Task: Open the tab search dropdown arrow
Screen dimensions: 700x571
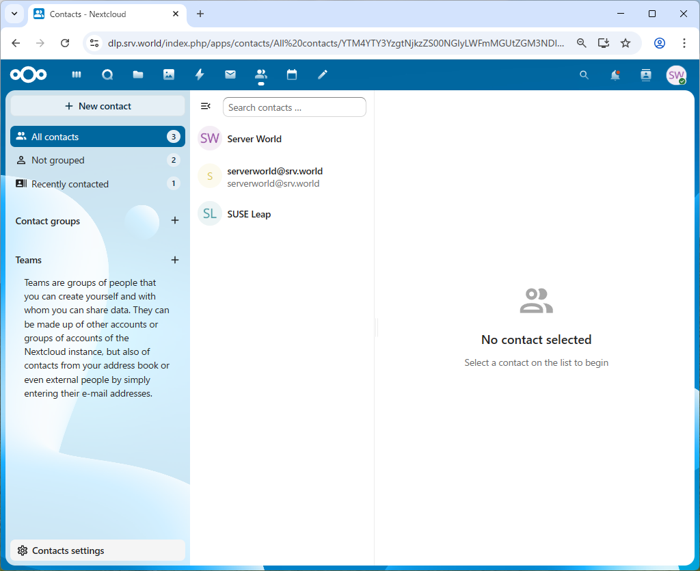Action: click(x=14, y=14)
